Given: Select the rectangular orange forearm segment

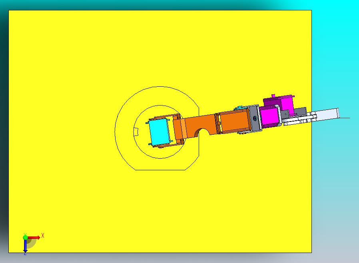Looking at the screenshot, I should [234, 121].
